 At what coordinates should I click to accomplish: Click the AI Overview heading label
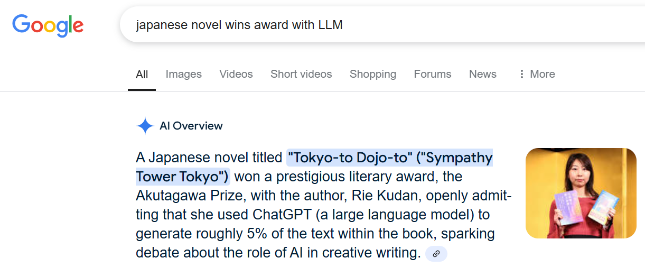(191, 126)
